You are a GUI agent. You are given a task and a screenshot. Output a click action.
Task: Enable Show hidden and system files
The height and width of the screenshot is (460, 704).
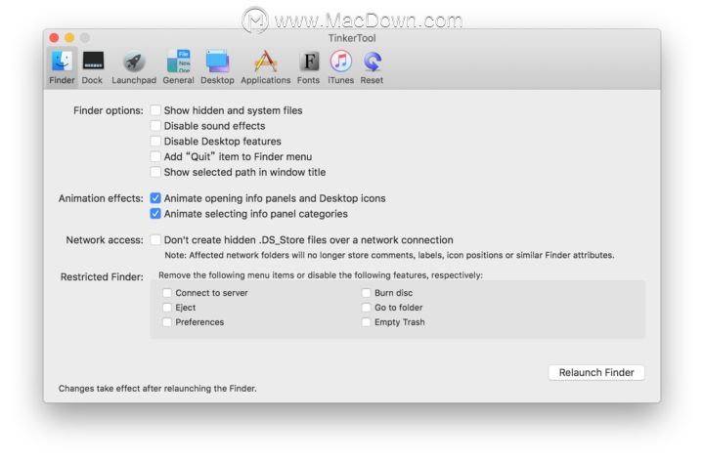tap(155, 110)
